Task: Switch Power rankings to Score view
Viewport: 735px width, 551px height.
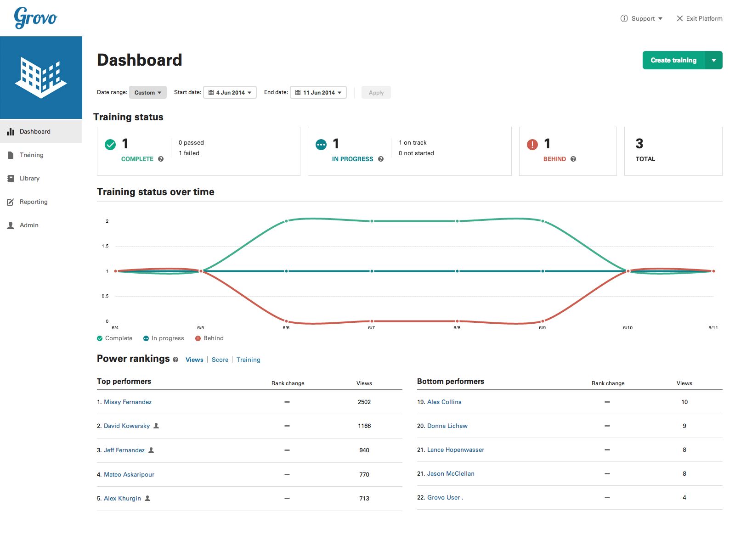Action: coord(220,360)
